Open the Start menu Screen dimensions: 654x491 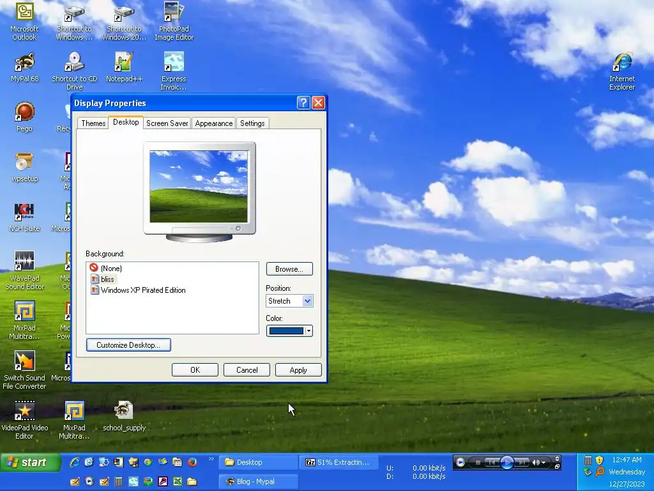29,462
